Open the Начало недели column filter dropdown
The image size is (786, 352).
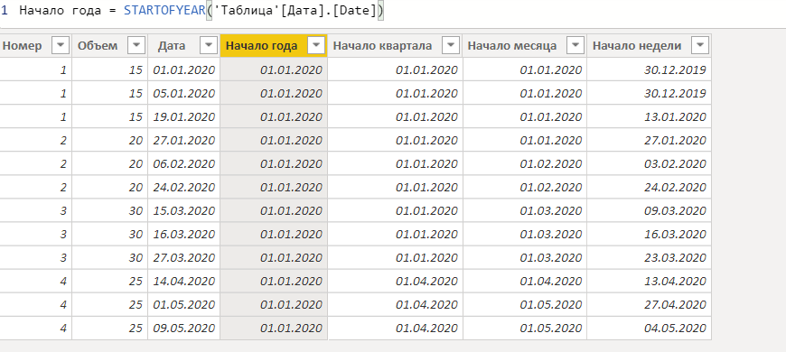[700, 45]
